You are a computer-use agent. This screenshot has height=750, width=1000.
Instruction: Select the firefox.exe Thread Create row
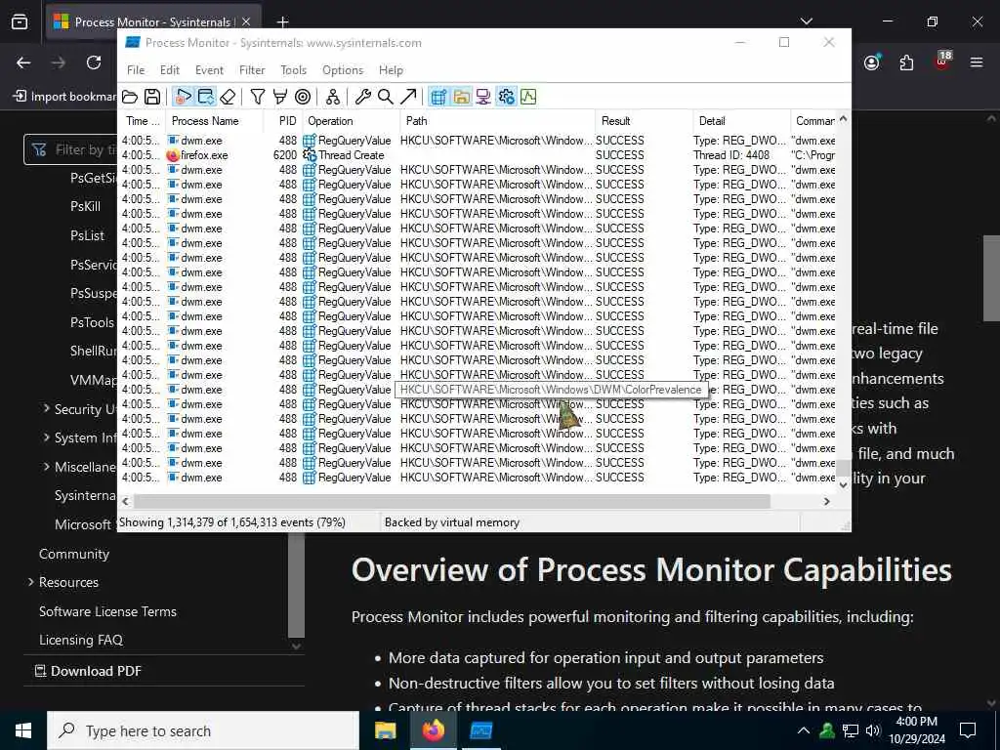[479, 155]
